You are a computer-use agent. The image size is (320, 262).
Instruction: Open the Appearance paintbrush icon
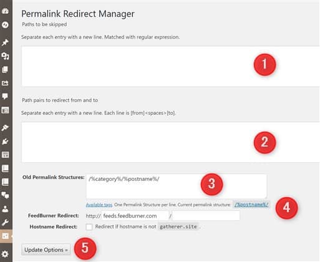[5, 127]
